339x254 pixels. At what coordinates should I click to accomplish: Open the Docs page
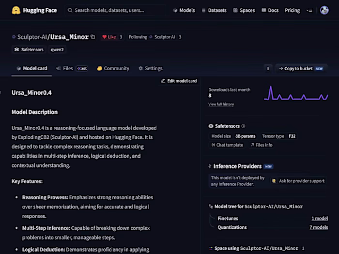click(x=270, y=10)
